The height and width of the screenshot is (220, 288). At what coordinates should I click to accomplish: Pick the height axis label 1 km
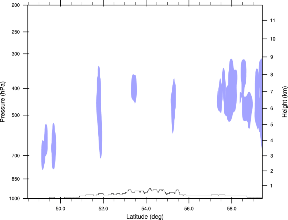click(271, 186)
